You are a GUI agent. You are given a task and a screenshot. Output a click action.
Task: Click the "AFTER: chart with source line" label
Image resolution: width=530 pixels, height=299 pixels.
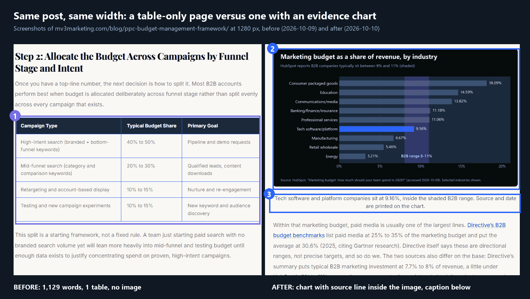tap(371, 287)
